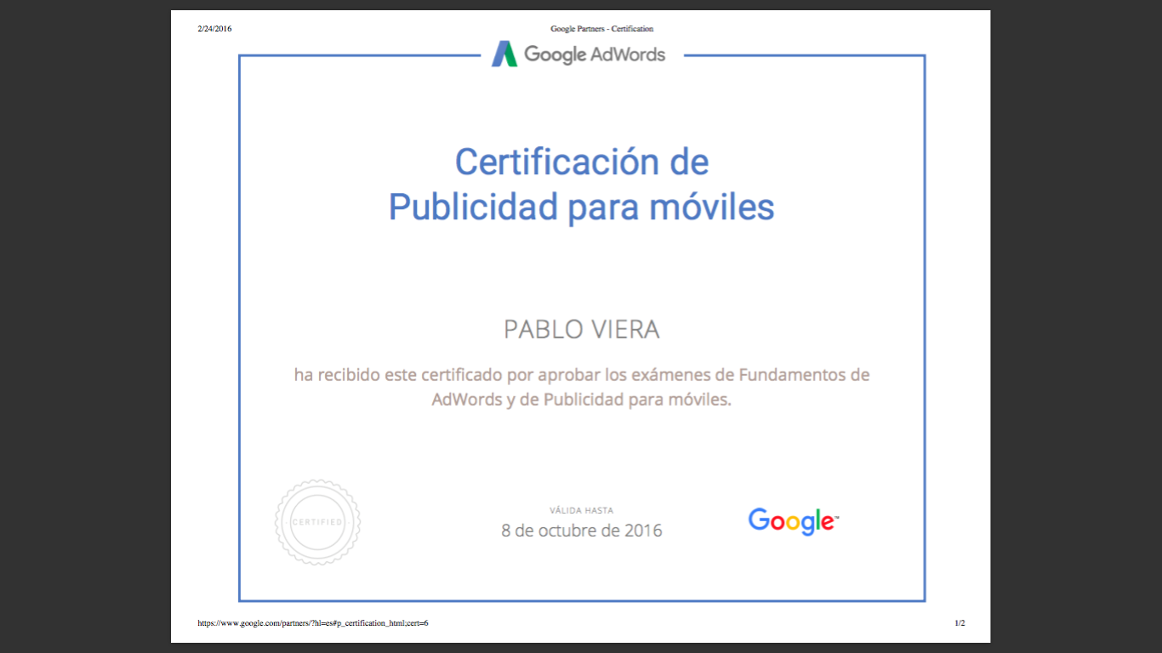Click the name PABLO VIERA
Viewport: 1162px width, 653px height.
[582, 330]
